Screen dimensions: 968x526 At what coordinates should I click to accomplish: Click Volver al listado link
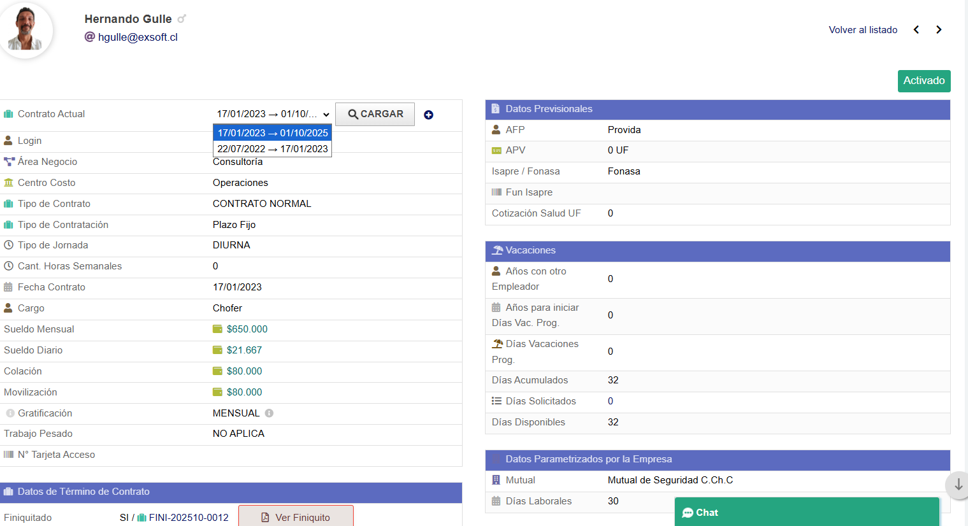[x=863, y=30]
